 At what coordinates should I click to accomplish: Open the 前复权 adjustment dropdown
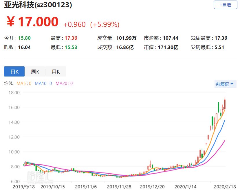point(225,84)
